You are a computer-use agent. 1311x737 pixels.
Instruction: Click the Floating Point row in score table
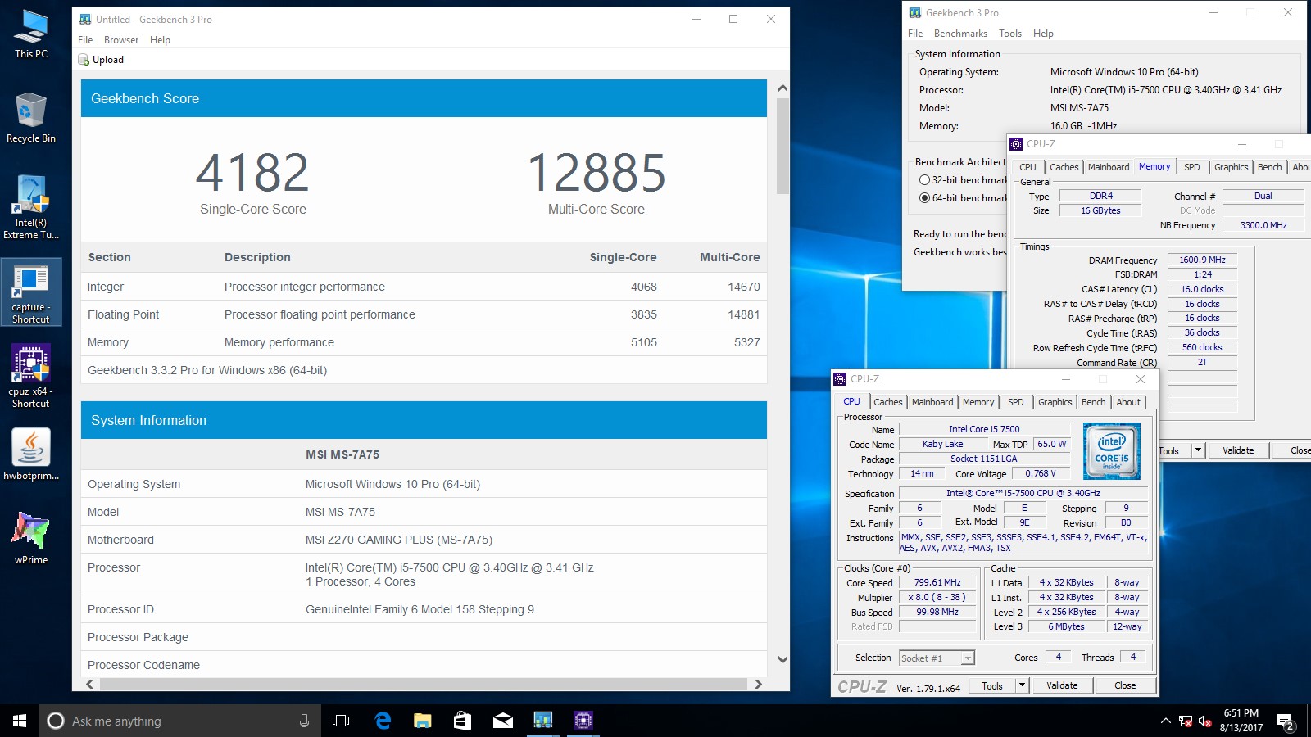click(424, 314)
